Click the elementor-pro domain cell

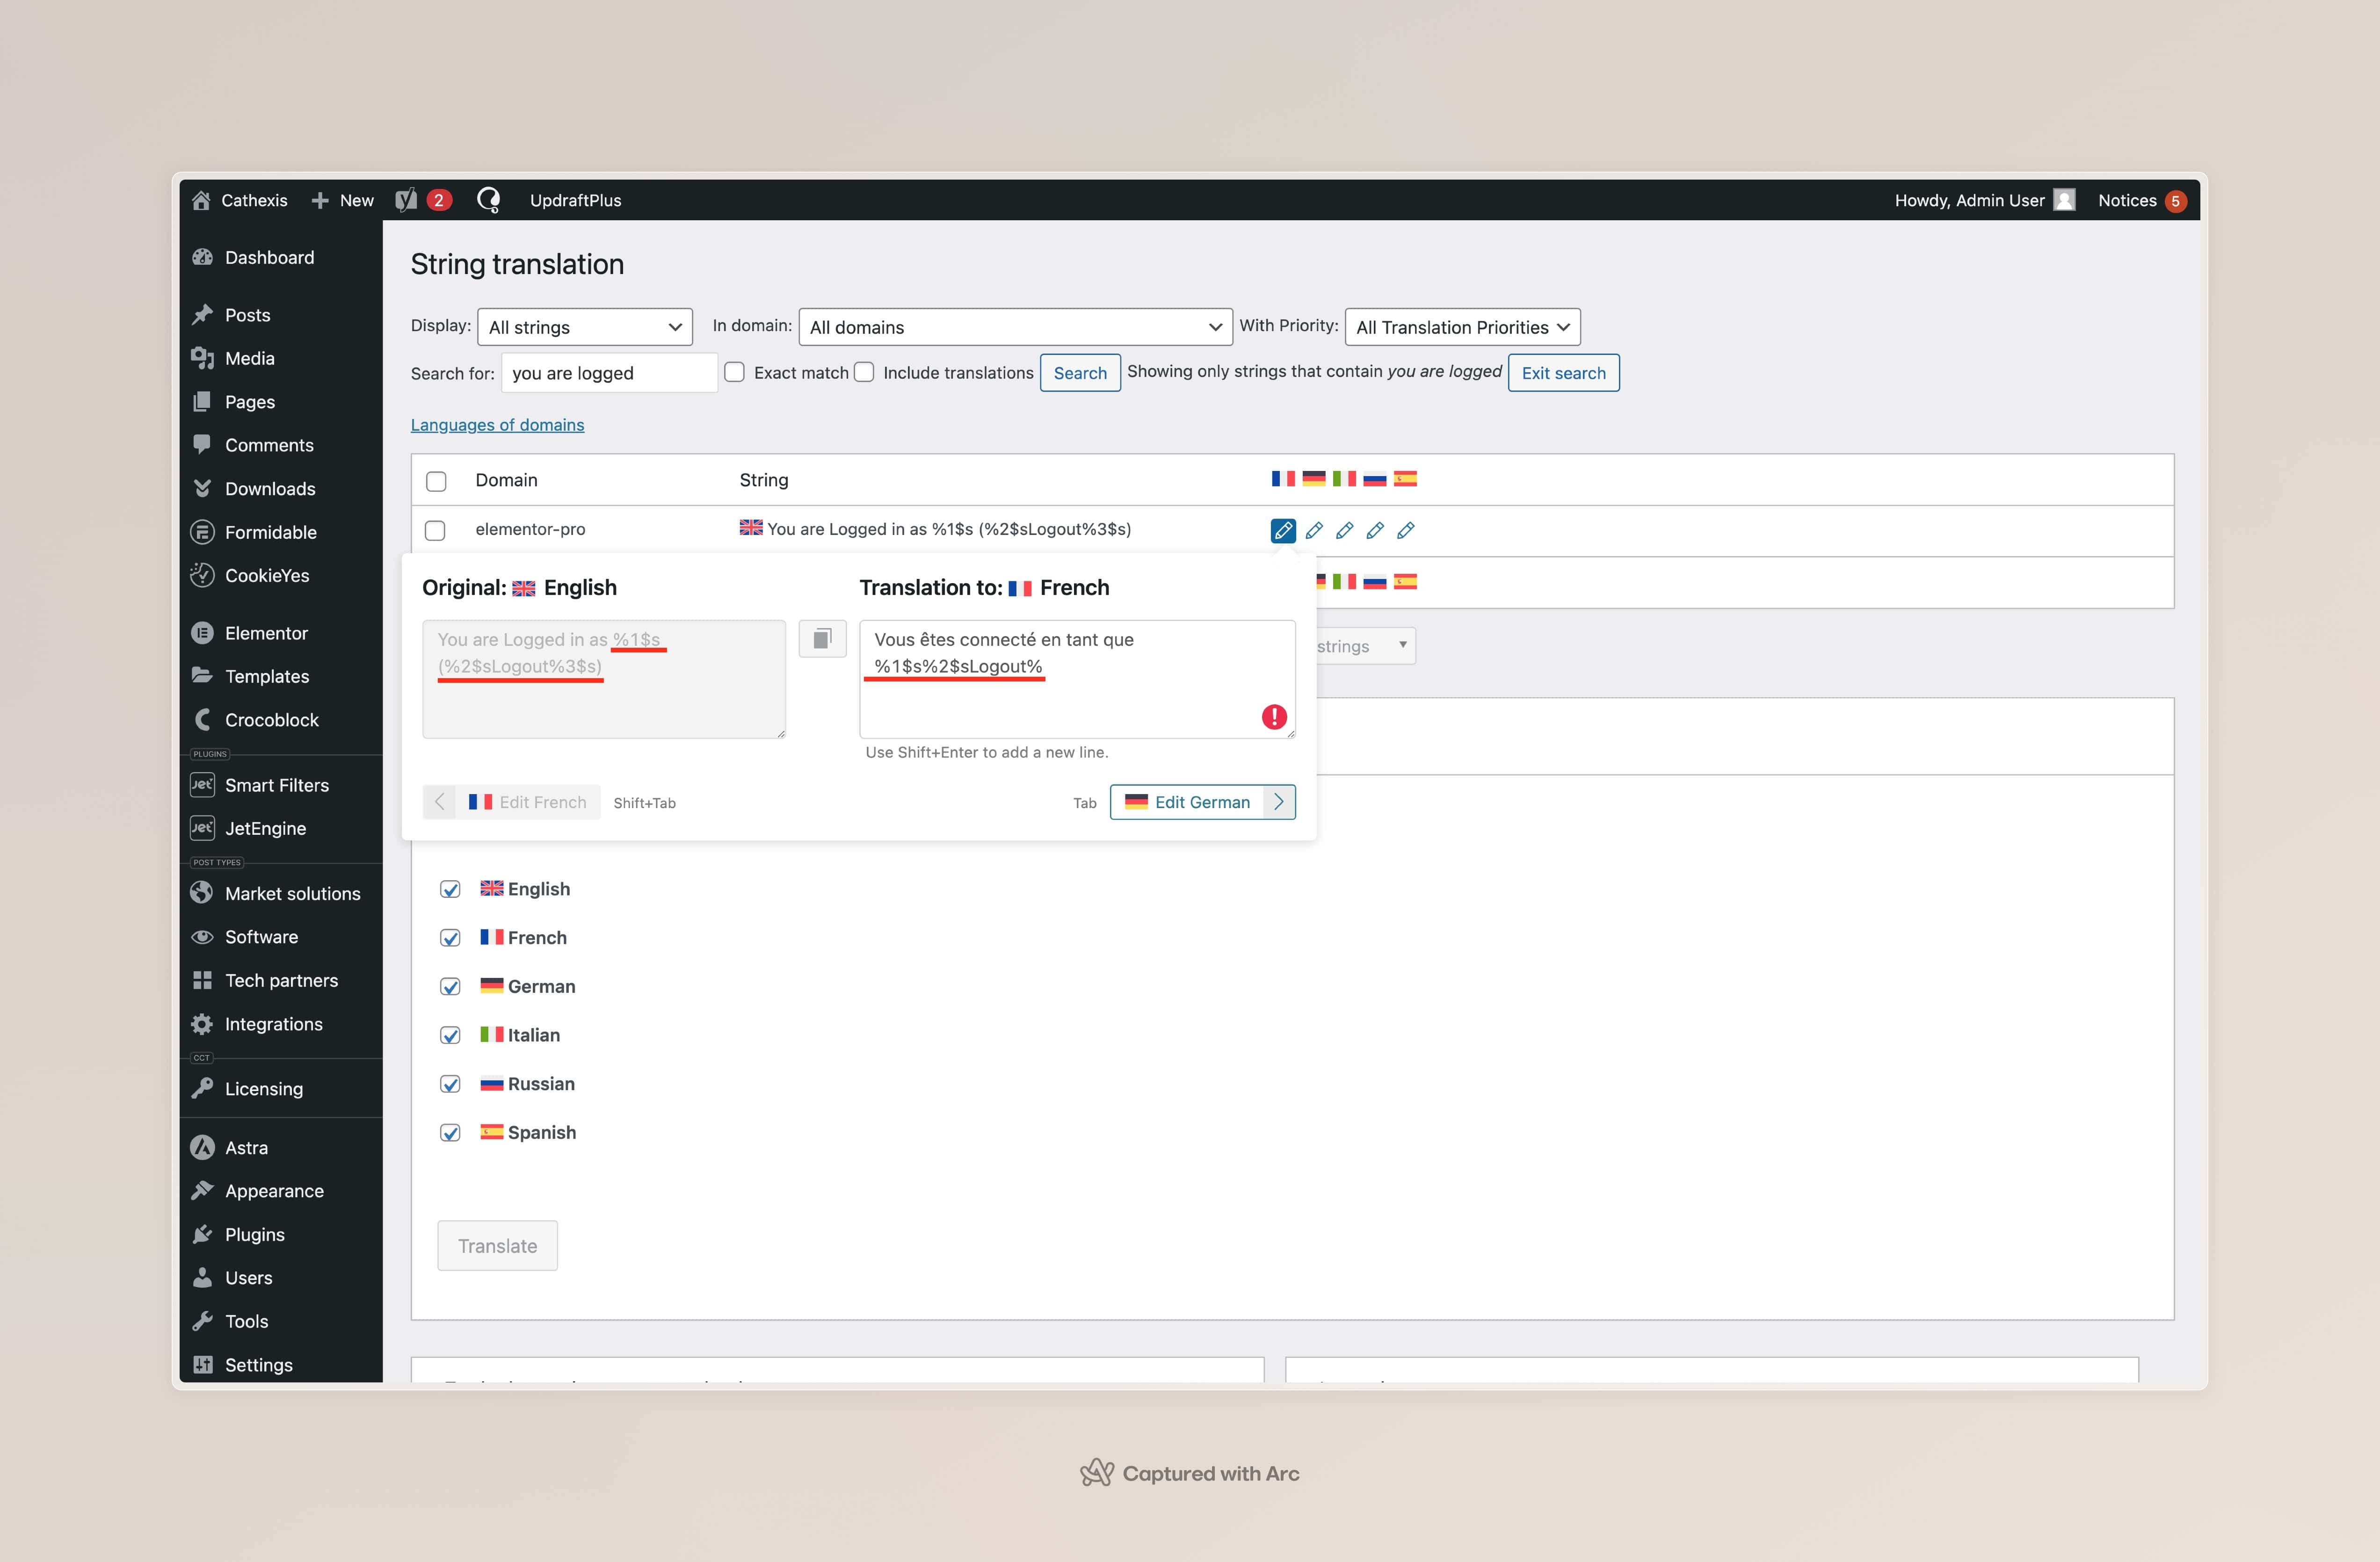[530, 529]
